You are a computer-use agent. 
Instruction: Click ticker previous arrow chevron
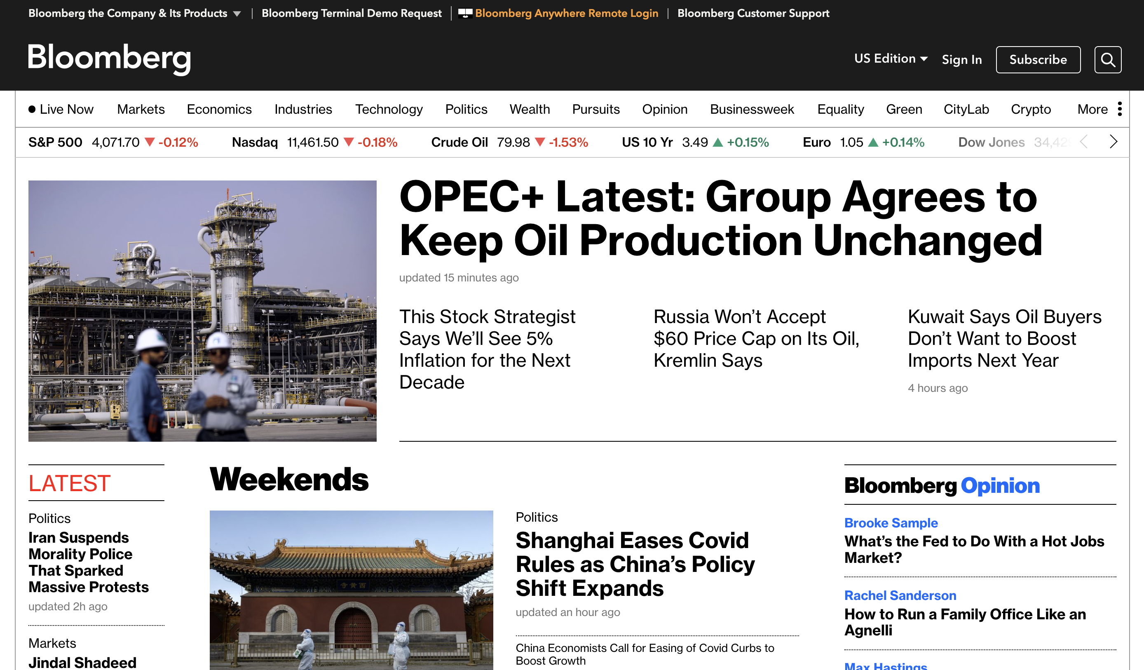[x=1083, y=142]
